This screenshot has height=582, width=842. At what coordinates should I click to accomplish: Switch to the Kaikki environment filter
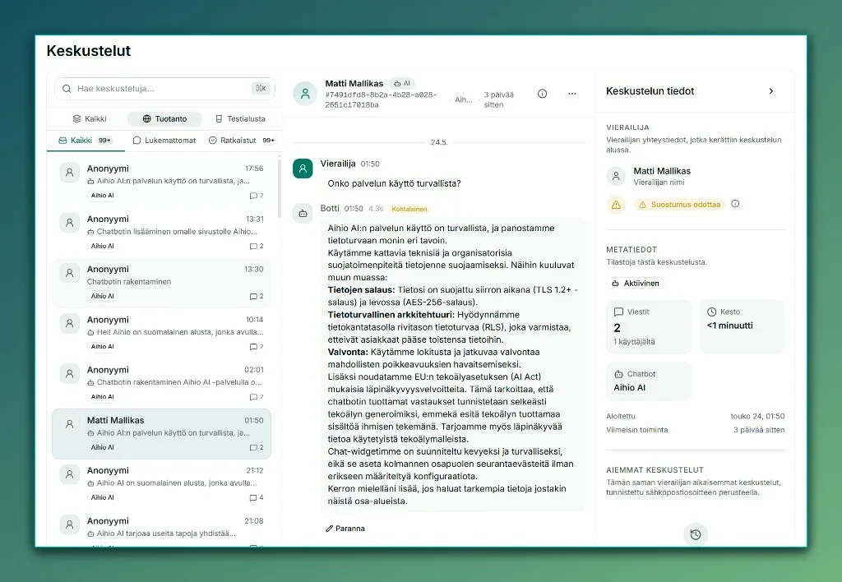(90, 118)
